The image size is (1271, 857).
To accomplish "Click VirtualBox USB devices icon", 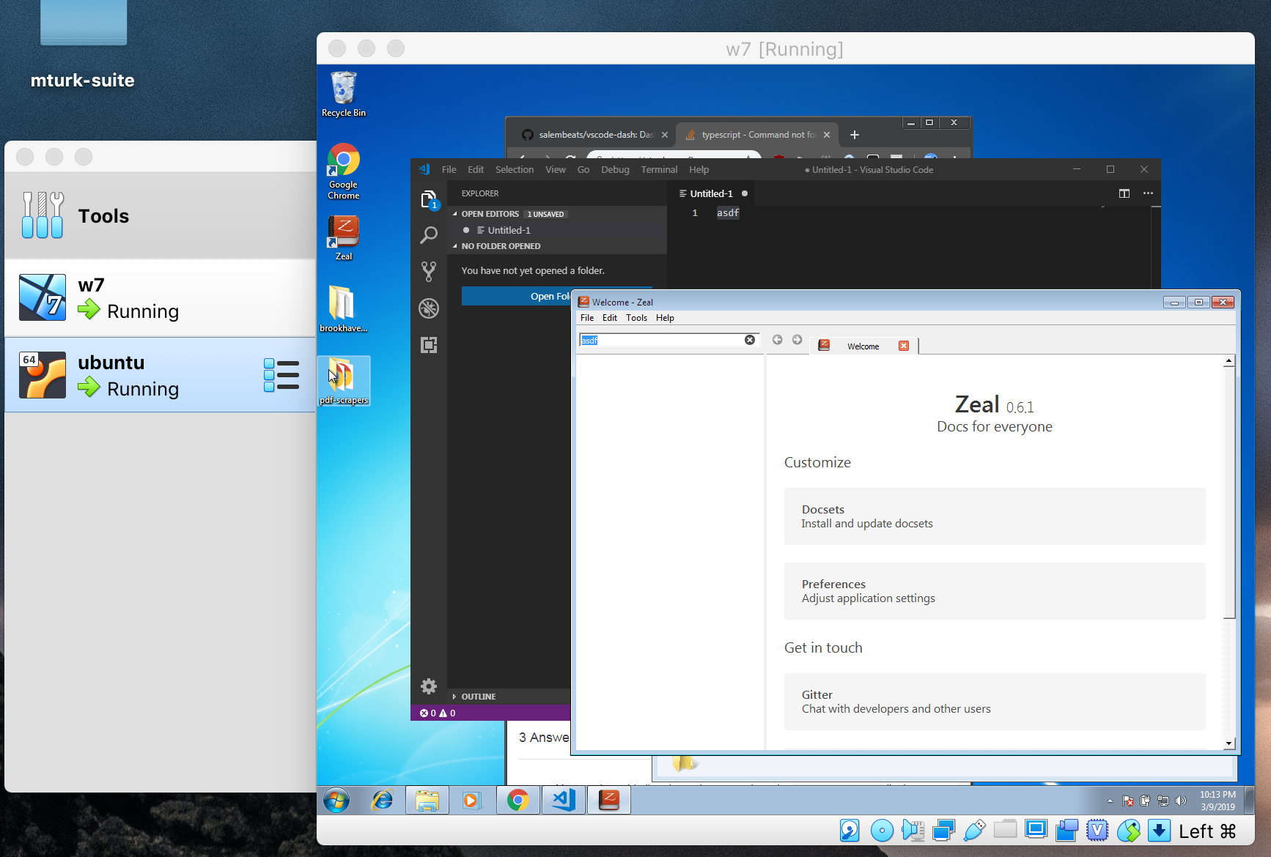I will pyautogui.click(x=974, y=830).
